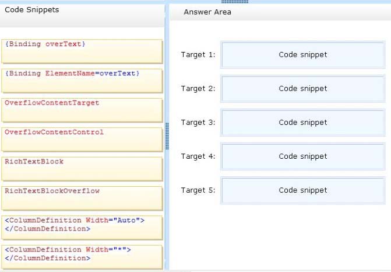Select the OverflowContentTarget snippet
This screenshot has height=272, width=391.
(x=82, y=110)
